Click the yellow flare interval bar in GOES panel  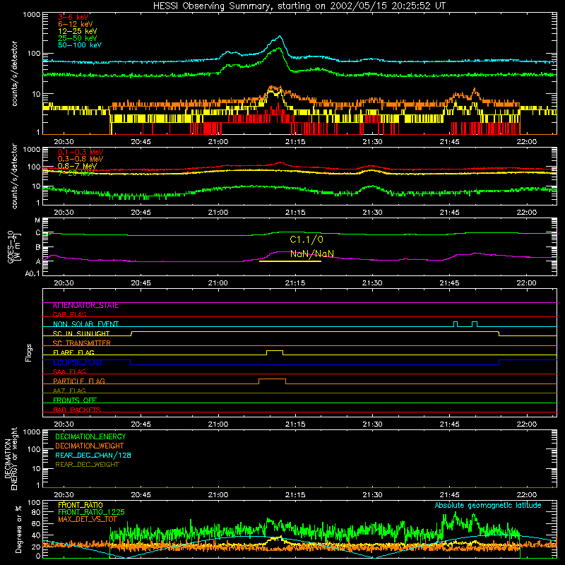click(x=290, y=261)
